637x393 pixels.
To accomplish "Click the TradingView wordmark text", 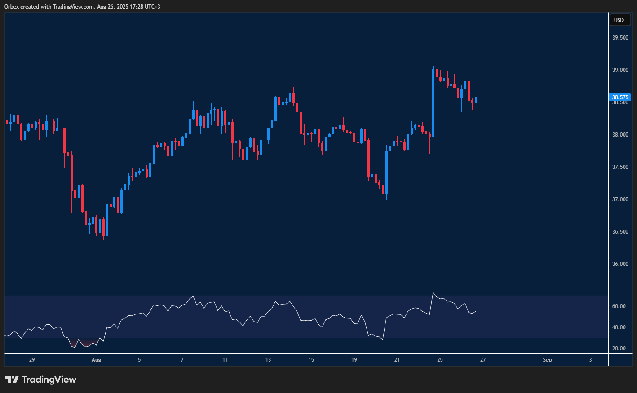I will [x=49, y=380].
